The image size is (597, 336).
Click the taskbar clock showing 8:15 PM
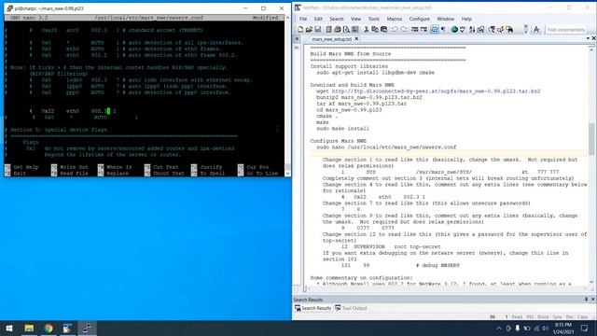coord(563,328)
